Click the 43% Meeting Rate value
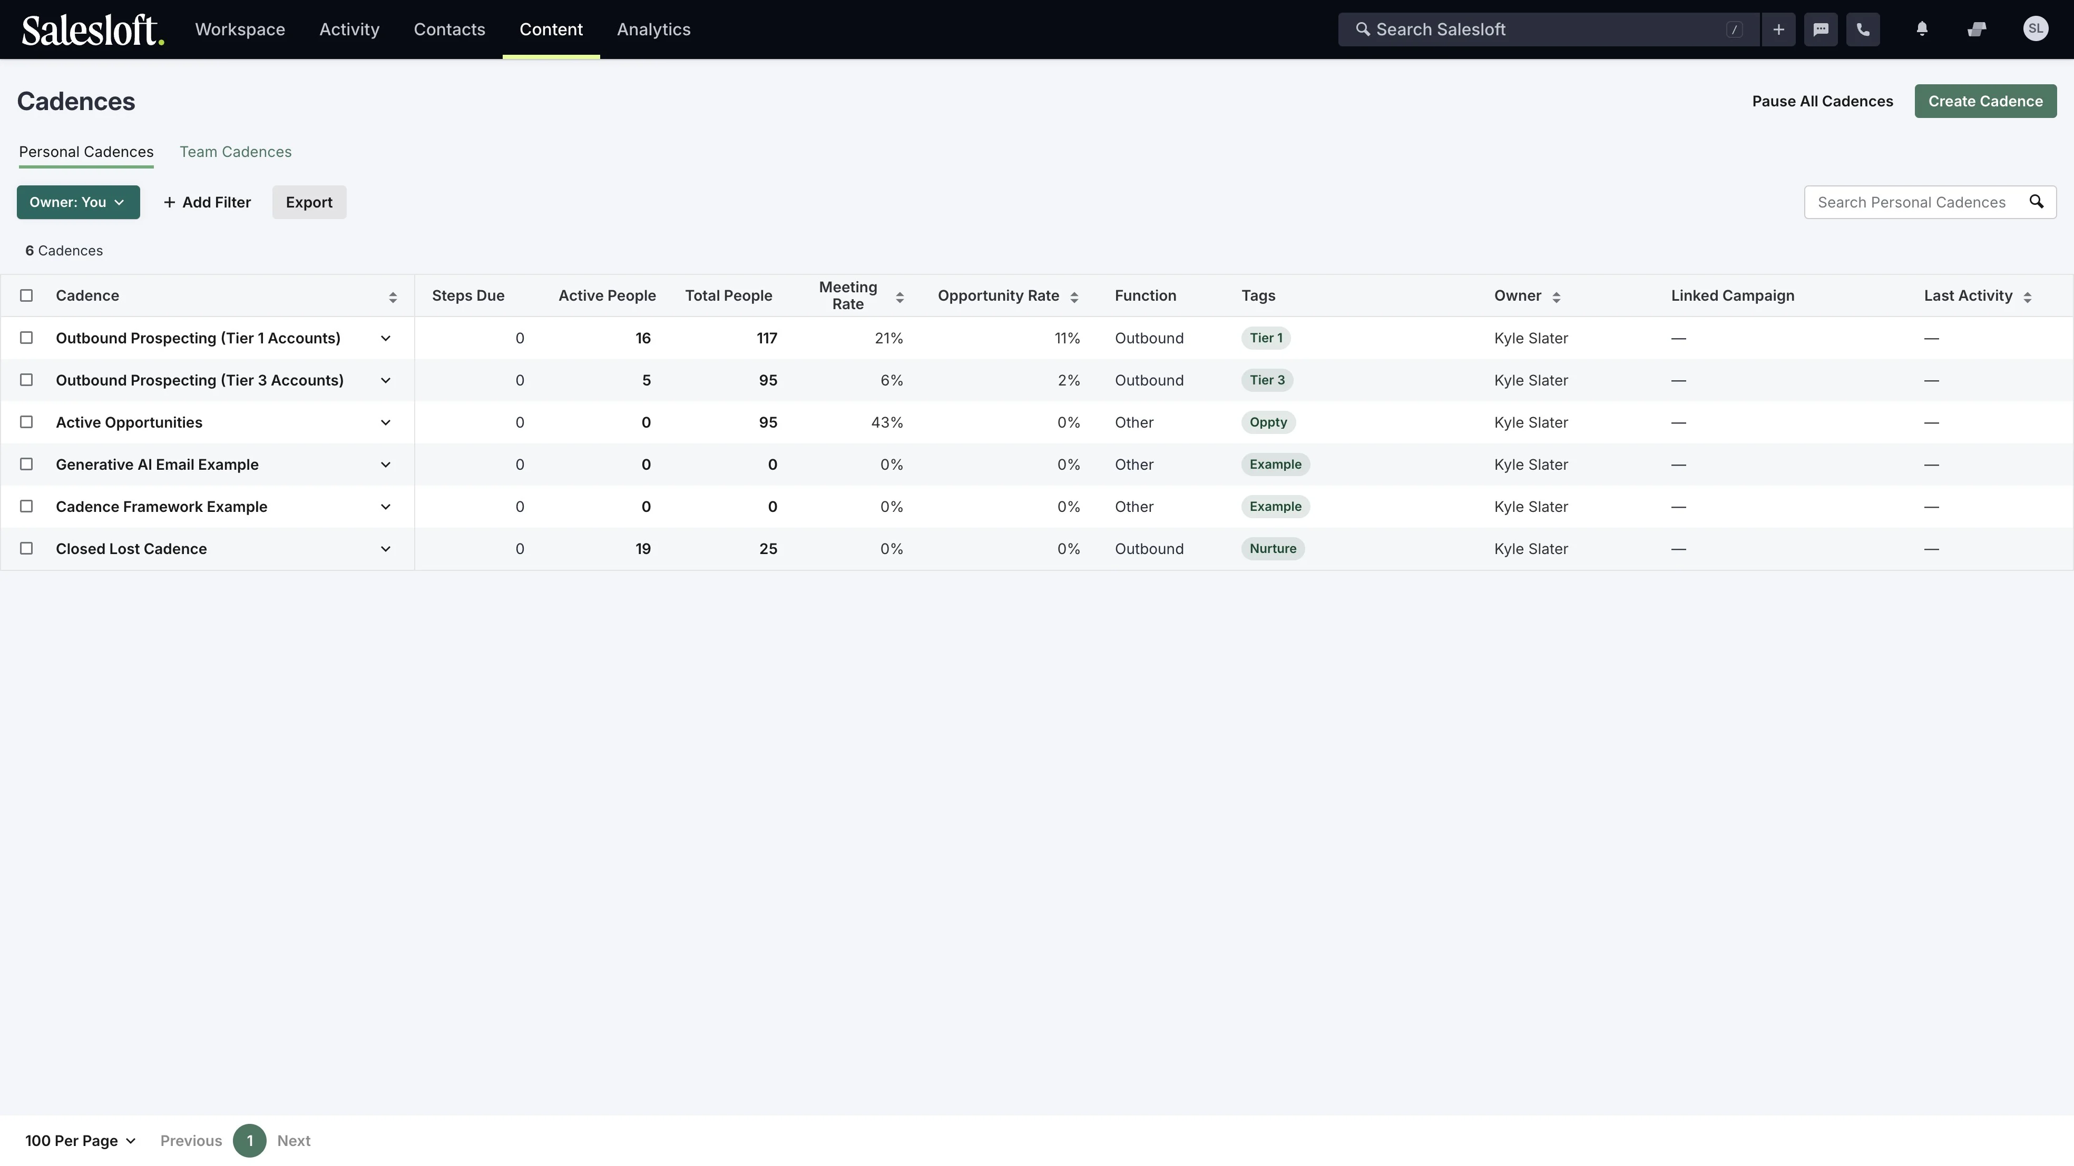Screen dimensions: 2074x1166 click(886, 422)
